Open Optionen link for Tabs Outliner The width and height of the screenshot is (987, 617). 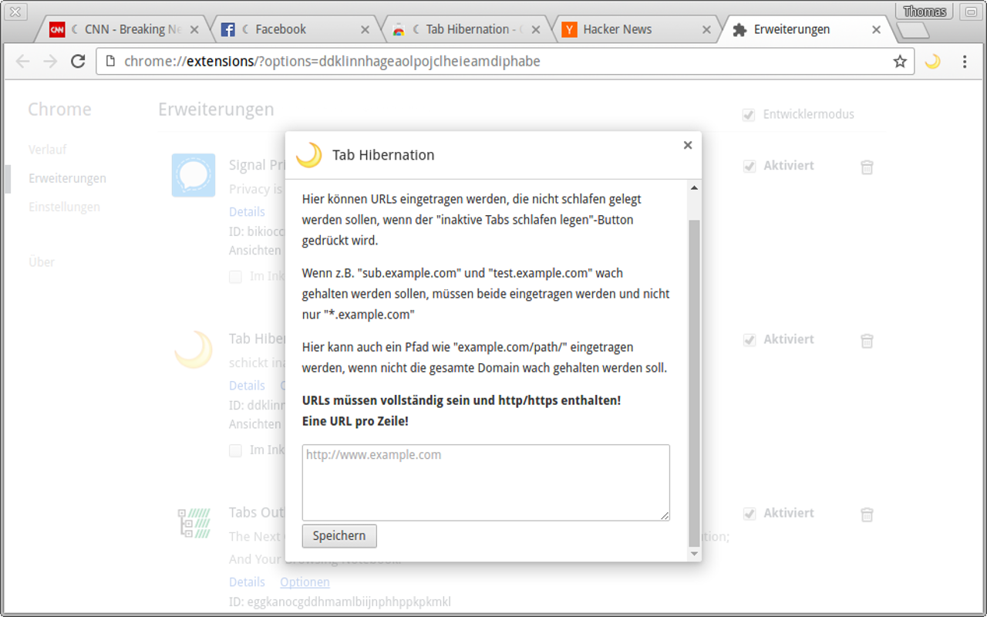click(x=305, y=582)
